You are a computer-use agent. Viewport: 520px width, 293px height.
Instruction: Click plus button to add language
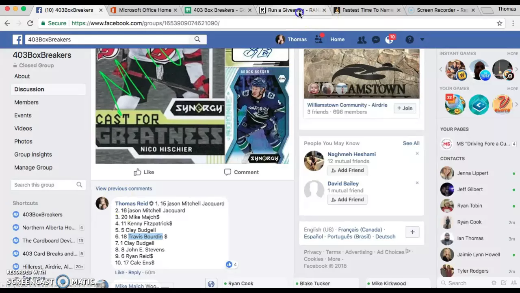412,232
